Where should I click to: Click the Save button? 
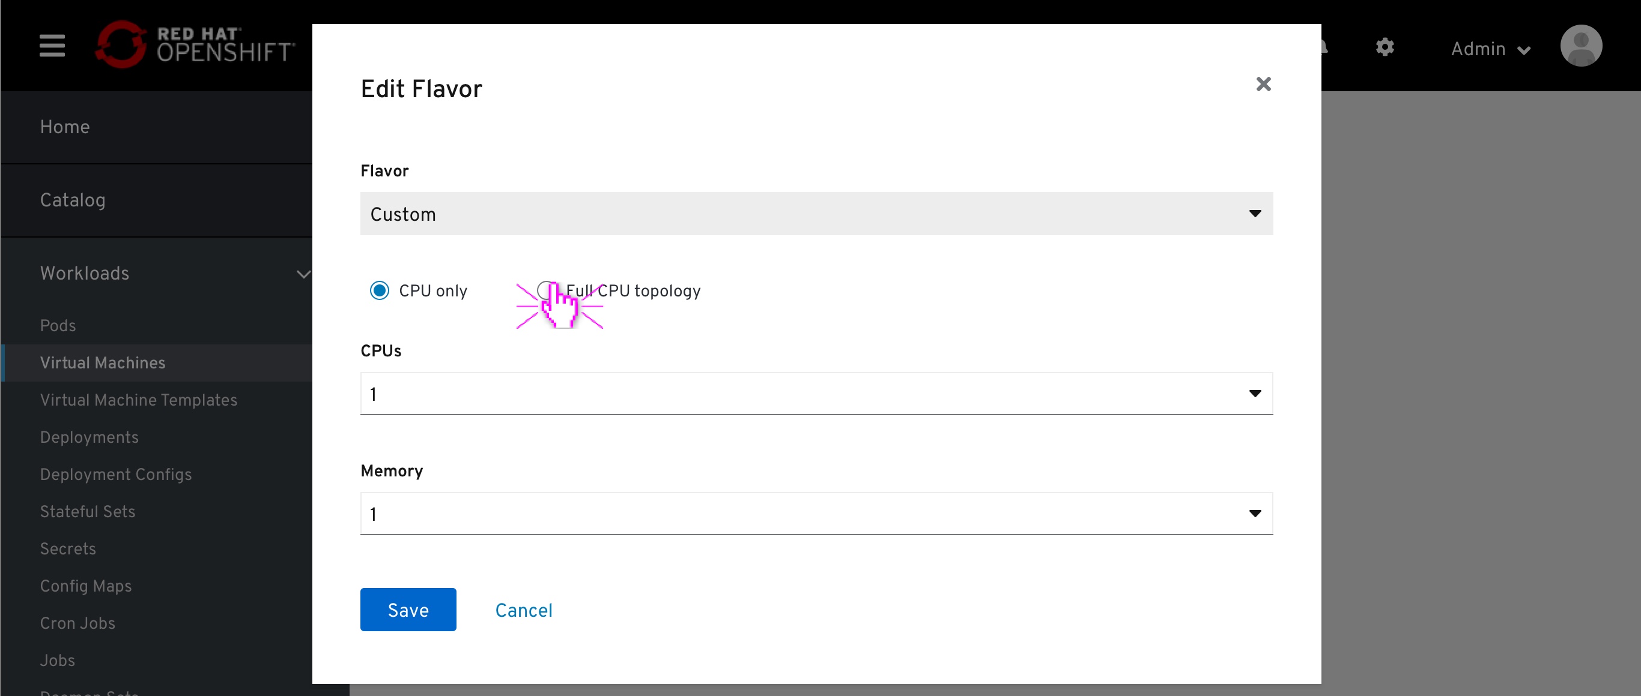coord(408,610)
